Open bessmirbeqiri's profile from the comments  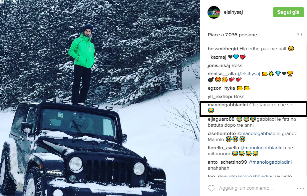(x=223, y=49)
